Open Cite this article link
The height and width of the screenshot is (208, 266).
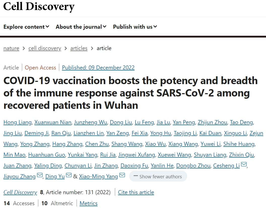[136, 192]
